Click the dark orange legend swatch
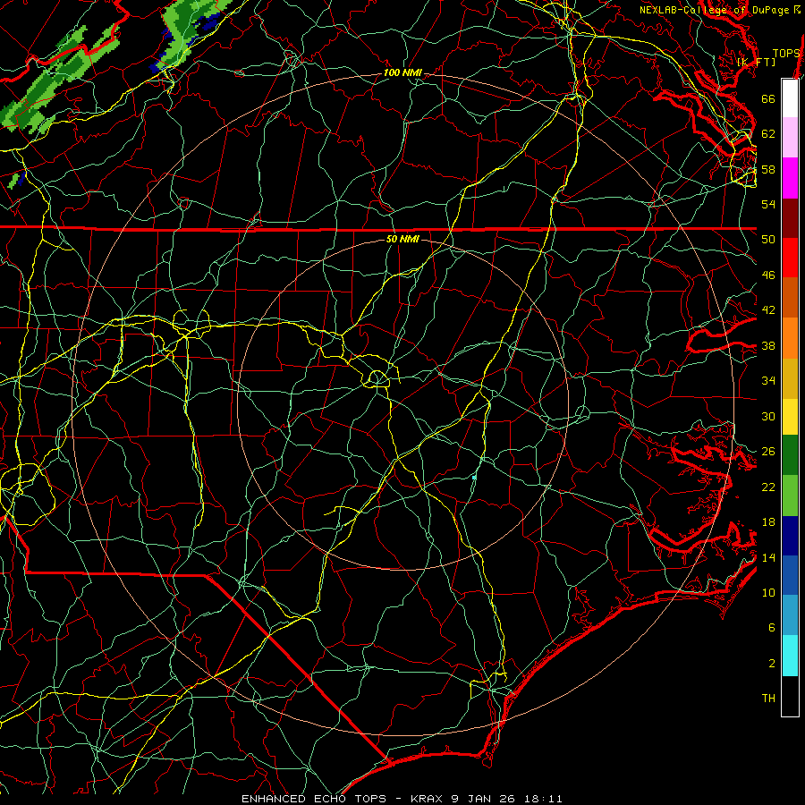The height and width of the screenshot is (805, 805). coord(790,297)
